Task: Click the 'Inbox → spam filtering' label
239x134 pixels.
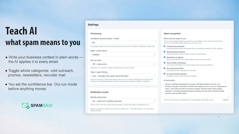Action: tap(99, 72)
